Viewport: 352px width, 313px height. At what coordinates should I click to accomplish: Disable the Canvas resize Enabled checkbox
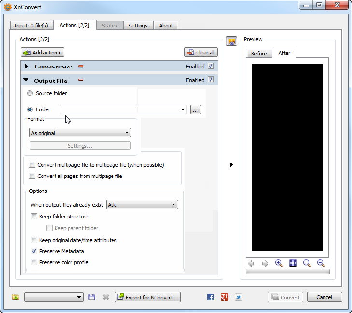(x=211, y=66)
